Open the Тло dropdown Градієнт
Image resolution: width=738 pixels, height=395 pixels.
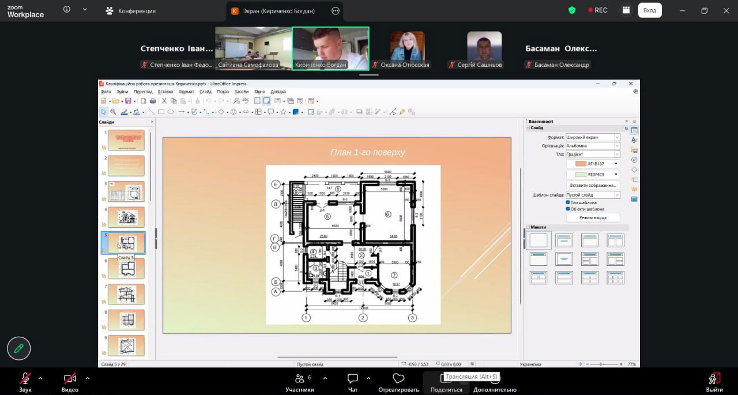click(x=593, y=154)
